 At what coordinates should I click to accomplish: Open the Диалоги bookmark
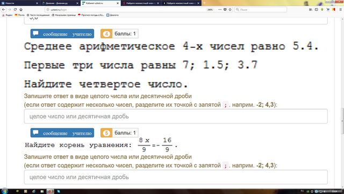tap(112, 15)
